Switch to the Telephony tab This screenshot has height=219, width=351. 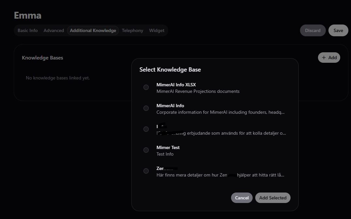click(x=132, y=30)
